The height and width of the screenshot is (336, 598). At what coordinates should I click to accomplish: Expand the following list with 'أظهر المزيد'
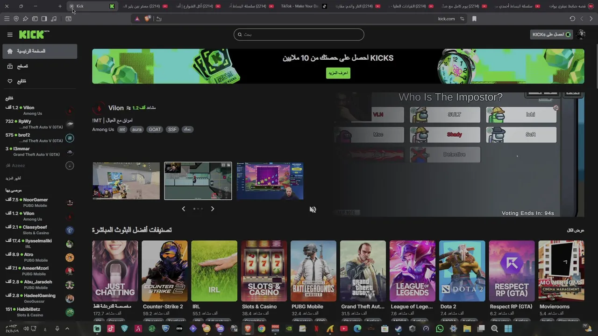(14, 178)
